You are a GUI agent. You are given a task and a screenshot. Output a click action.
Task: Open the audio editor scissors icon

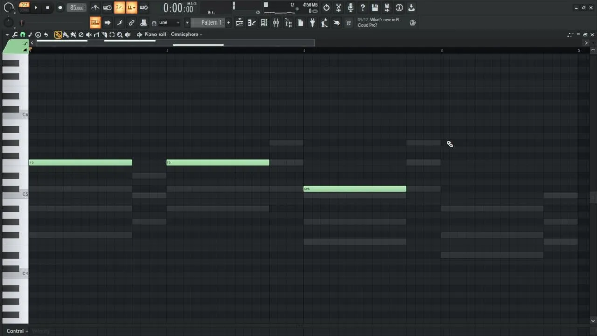(339, 7)
